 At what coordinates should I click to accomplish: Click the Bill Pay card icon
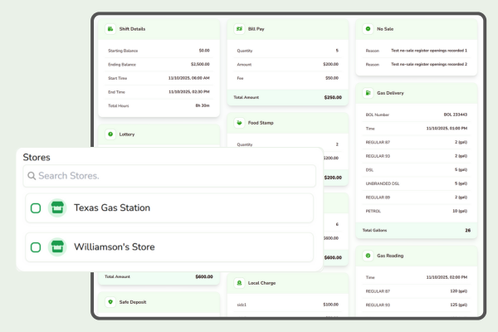tap(239, 29)
